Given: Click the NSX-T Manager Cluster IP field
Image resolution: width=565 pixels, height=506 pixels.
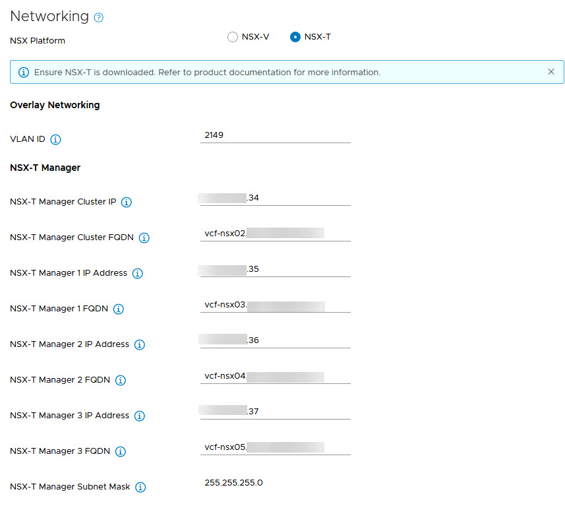Looking at the screenshot, I should coord(275,197).
